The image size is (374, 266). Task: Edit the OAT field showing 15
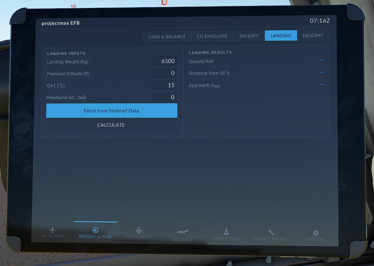164,85
